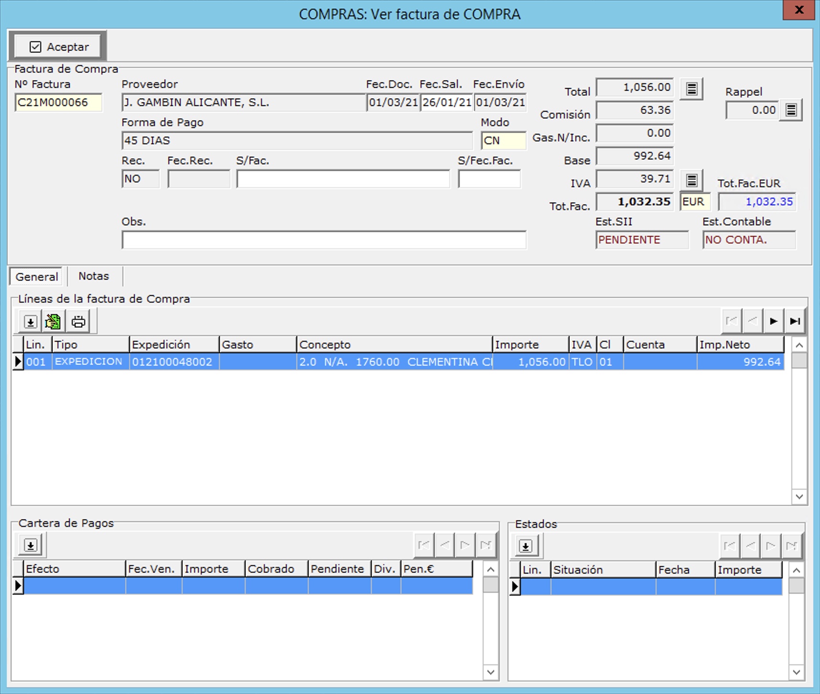Print the invoice lines

click(78, 322)
